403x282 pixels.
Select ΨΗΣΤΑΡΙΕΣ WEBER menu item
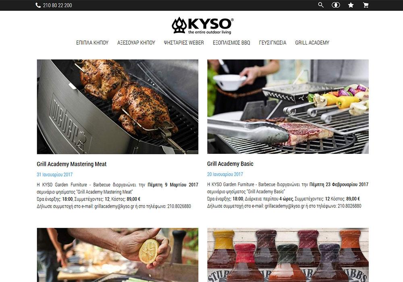coord(184,43)
